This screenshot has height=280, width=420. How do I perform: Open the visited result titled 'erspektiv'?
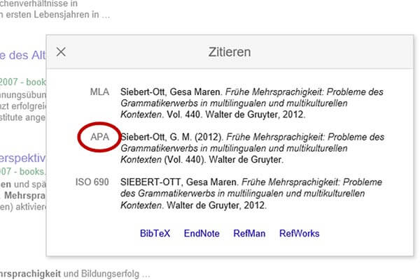(x=22, y=157)
